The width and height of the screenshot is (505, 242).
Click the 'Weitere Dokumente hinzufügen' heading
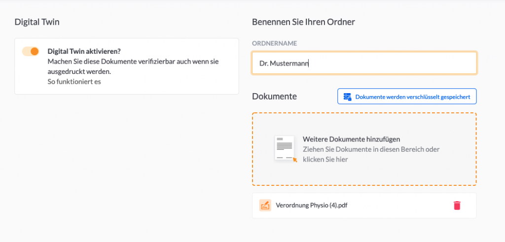point(351,139)
